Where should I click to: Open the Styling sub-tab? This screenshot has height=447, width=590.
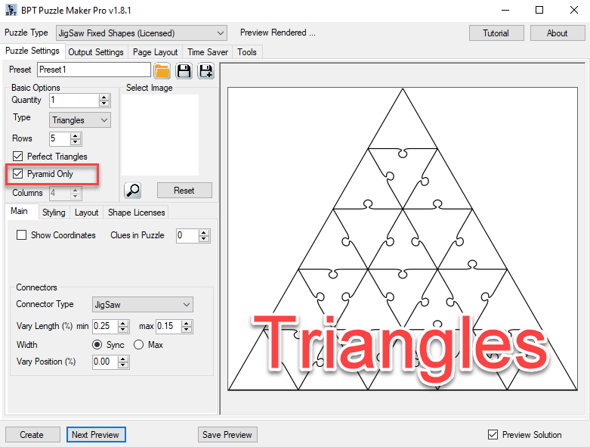pos(54,213)
